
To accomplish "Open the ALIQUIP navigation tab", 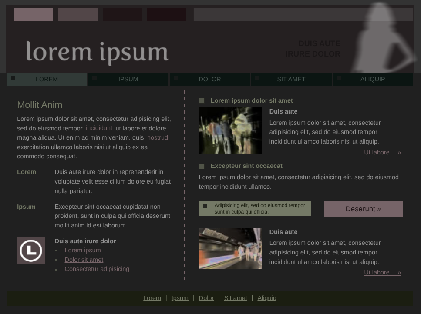I will 373,79.
